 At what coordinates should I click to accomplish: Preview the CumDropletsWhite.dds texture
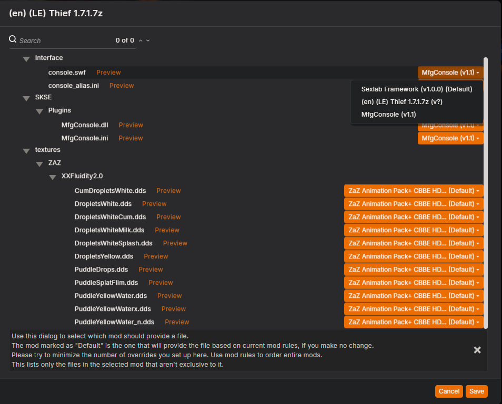[x=169, y=191]
